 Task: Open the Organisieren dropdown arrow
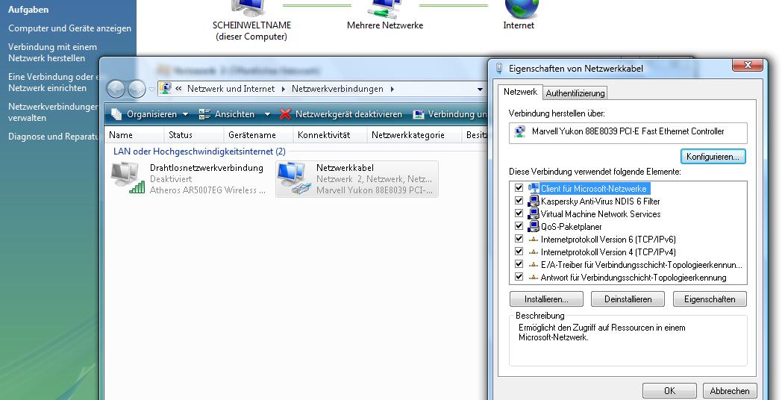[186, 115]
